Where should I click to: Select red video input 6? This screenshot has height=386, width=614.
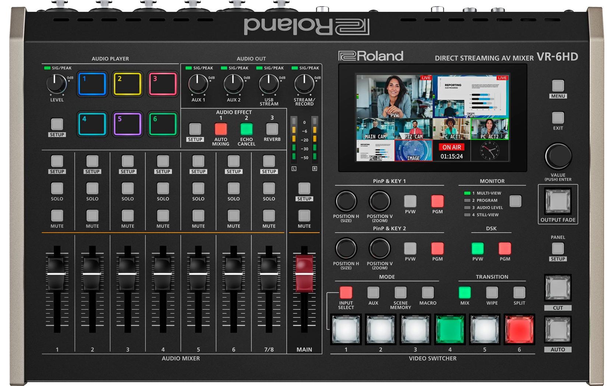(519, 329)
